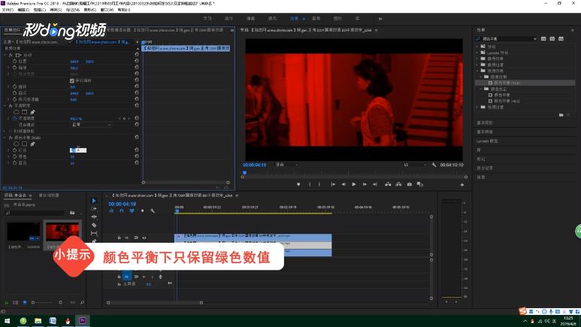581x327 pixels.
Task: Open the File menu
Action: [x=8, y=10]
